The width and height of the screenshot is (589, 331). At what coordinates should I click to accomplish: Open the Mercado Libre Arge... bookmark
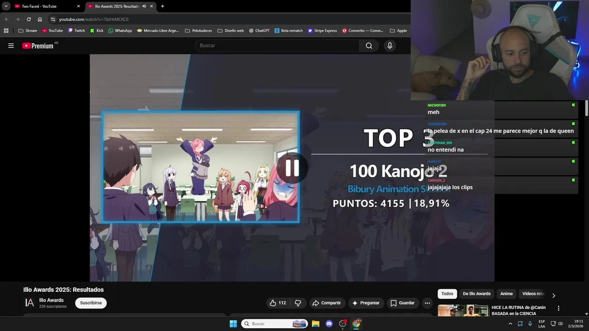pyautogui.click(x=158, y=31)
